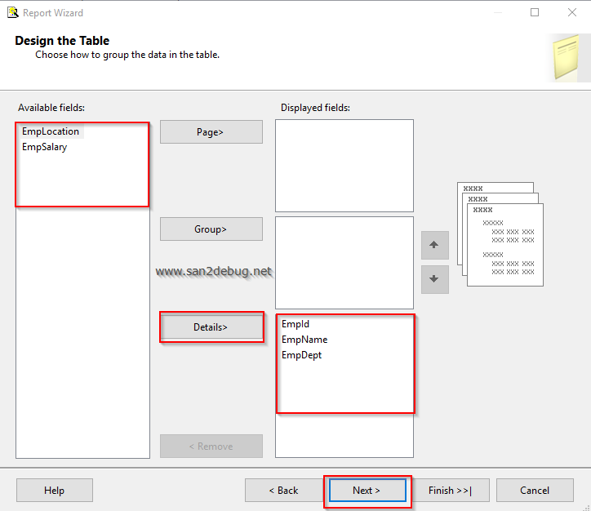591x511 pixels.
Task: Add selected field to Page
Action: point(211,132)
